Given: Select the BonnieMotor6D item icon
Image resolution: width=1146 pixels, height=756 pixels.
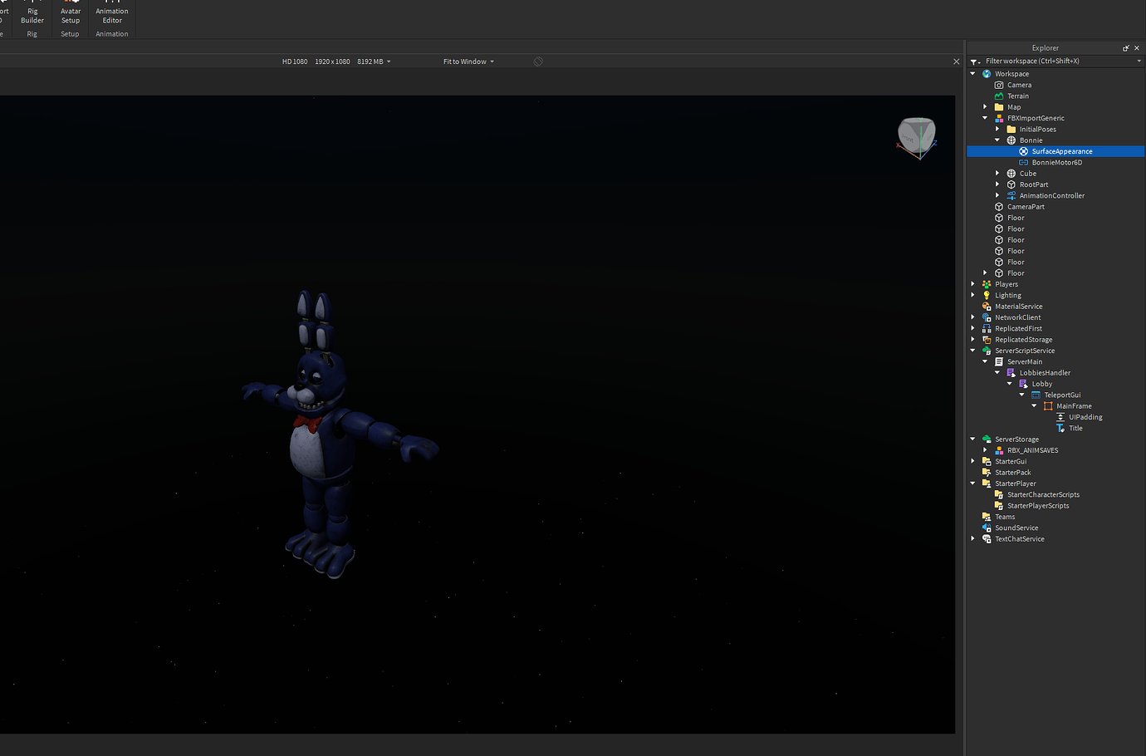Looking at the screenshot, I should tap(1023, 163).
